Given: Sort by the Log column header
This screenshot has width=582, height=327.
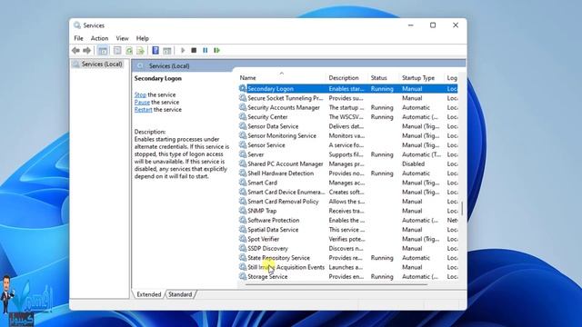Looking at the screenshot, I should (452, 78).
